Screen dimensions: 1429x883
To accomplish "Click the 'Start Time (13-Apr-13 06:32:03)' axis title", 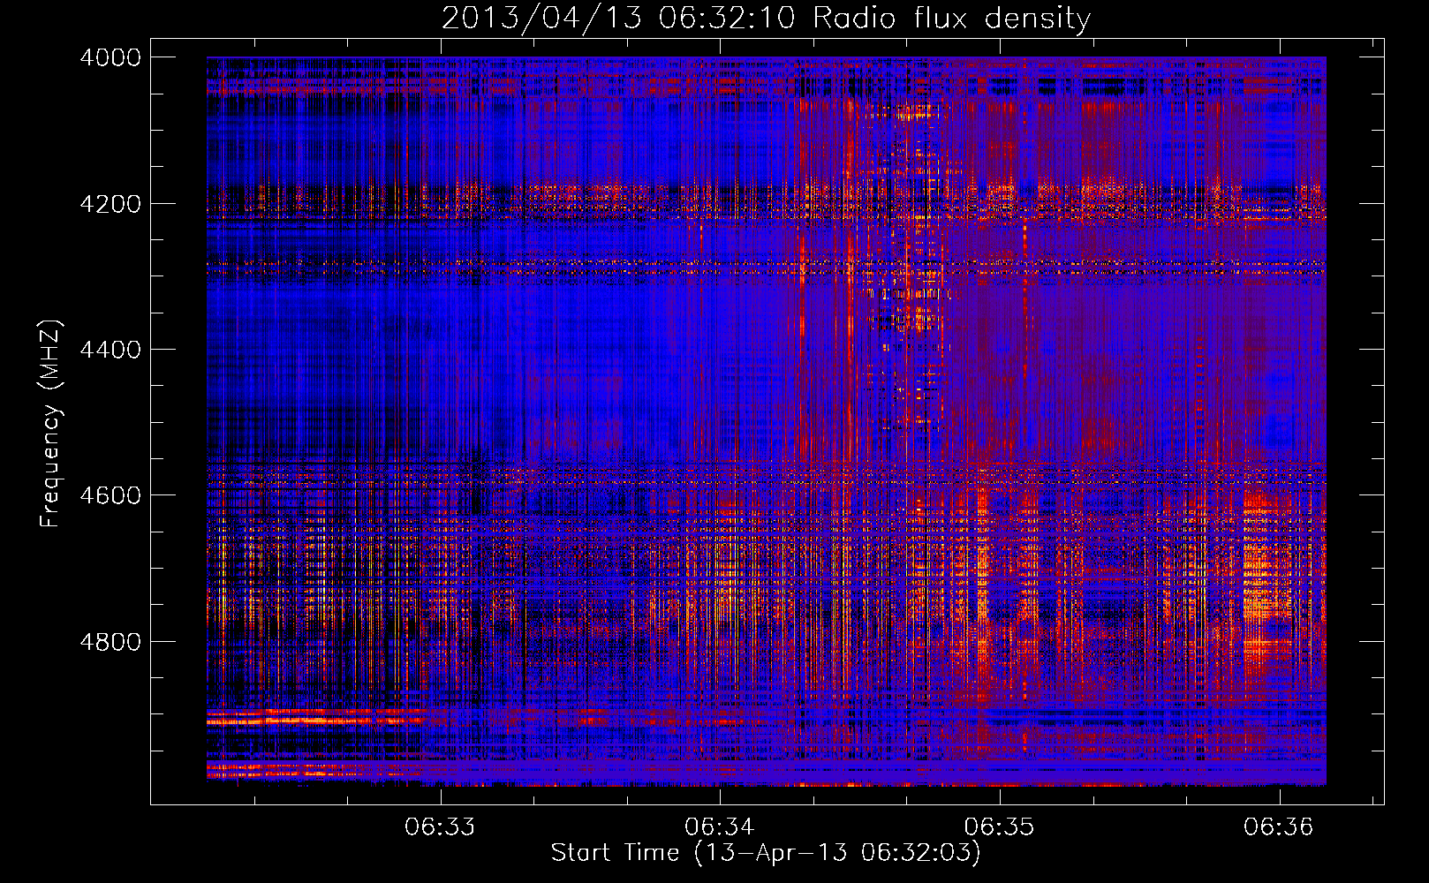I will click(766, 853).
